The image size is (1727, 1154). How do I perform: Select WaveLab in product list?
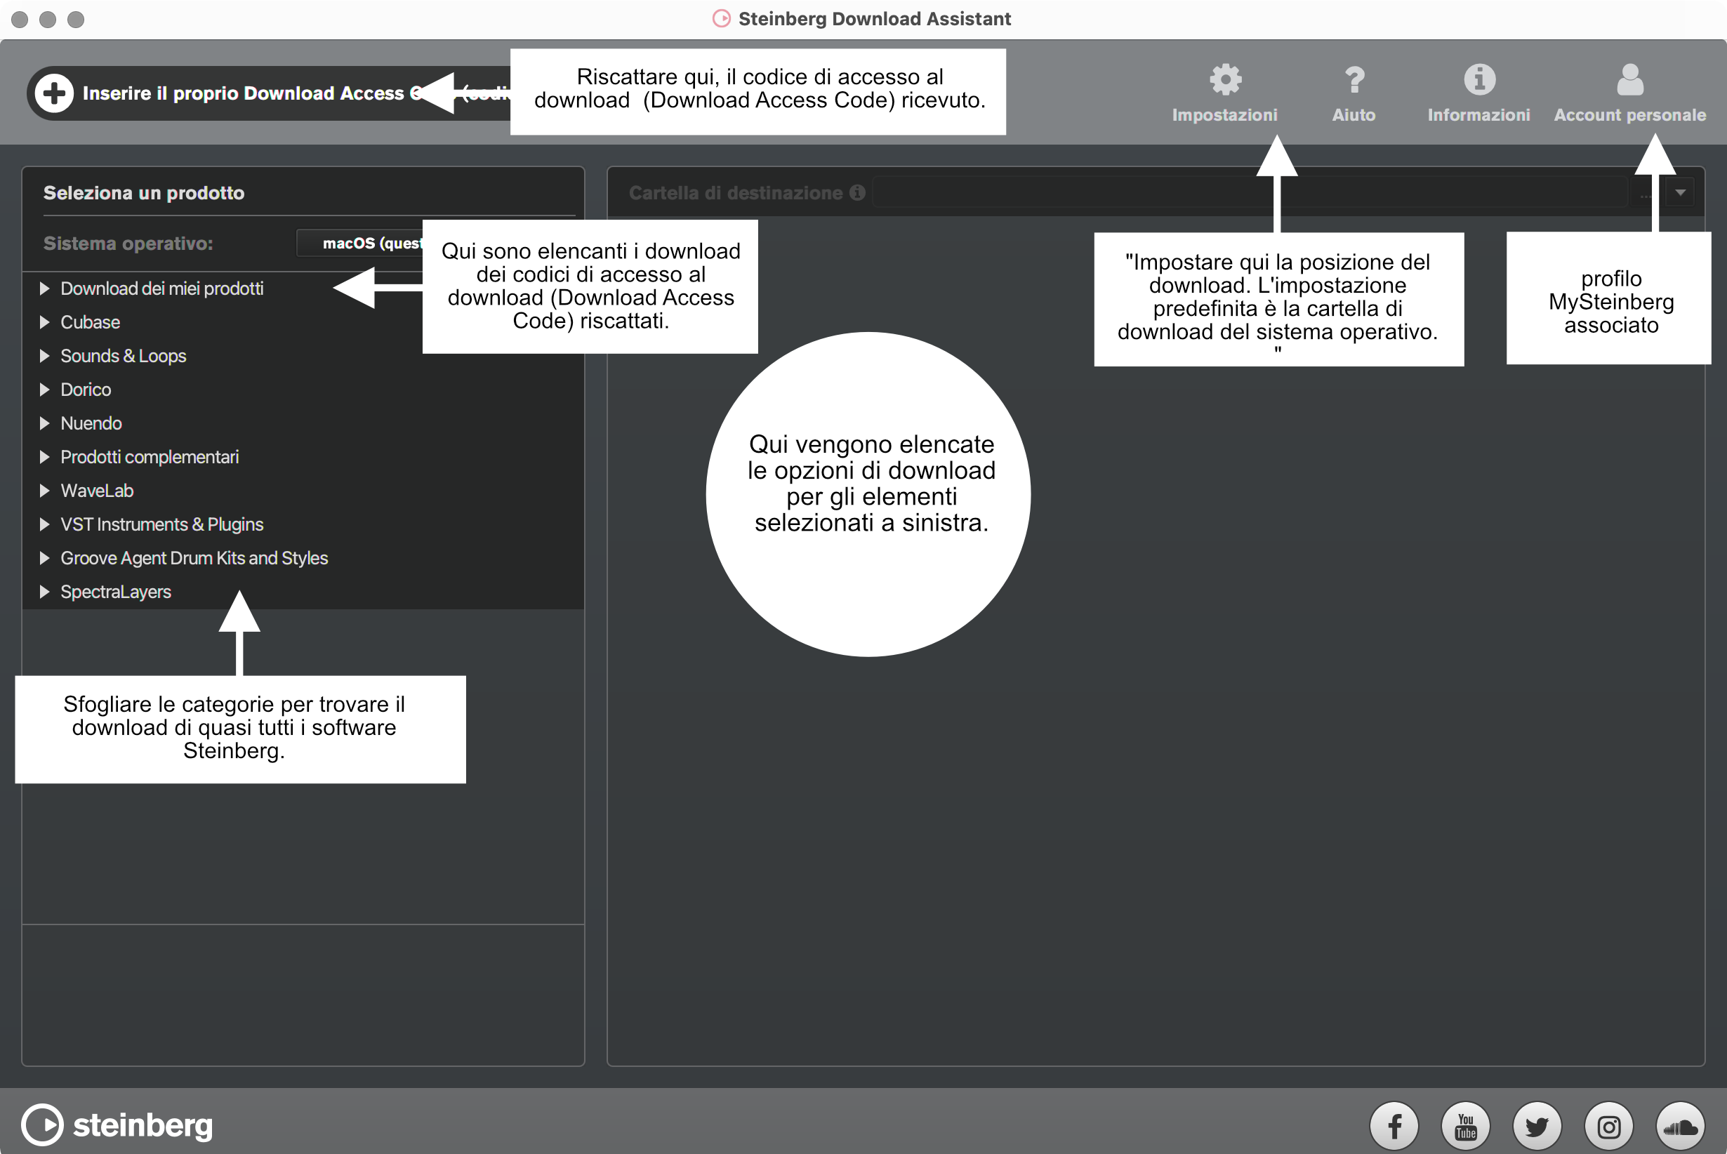96,491
